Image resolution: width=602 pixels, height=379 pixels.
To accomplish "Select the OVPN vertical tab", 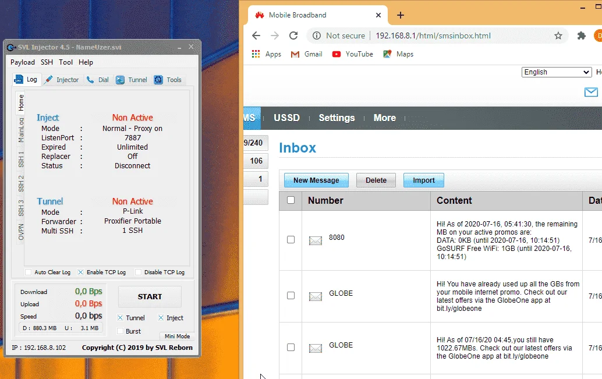I will (21, 232).
